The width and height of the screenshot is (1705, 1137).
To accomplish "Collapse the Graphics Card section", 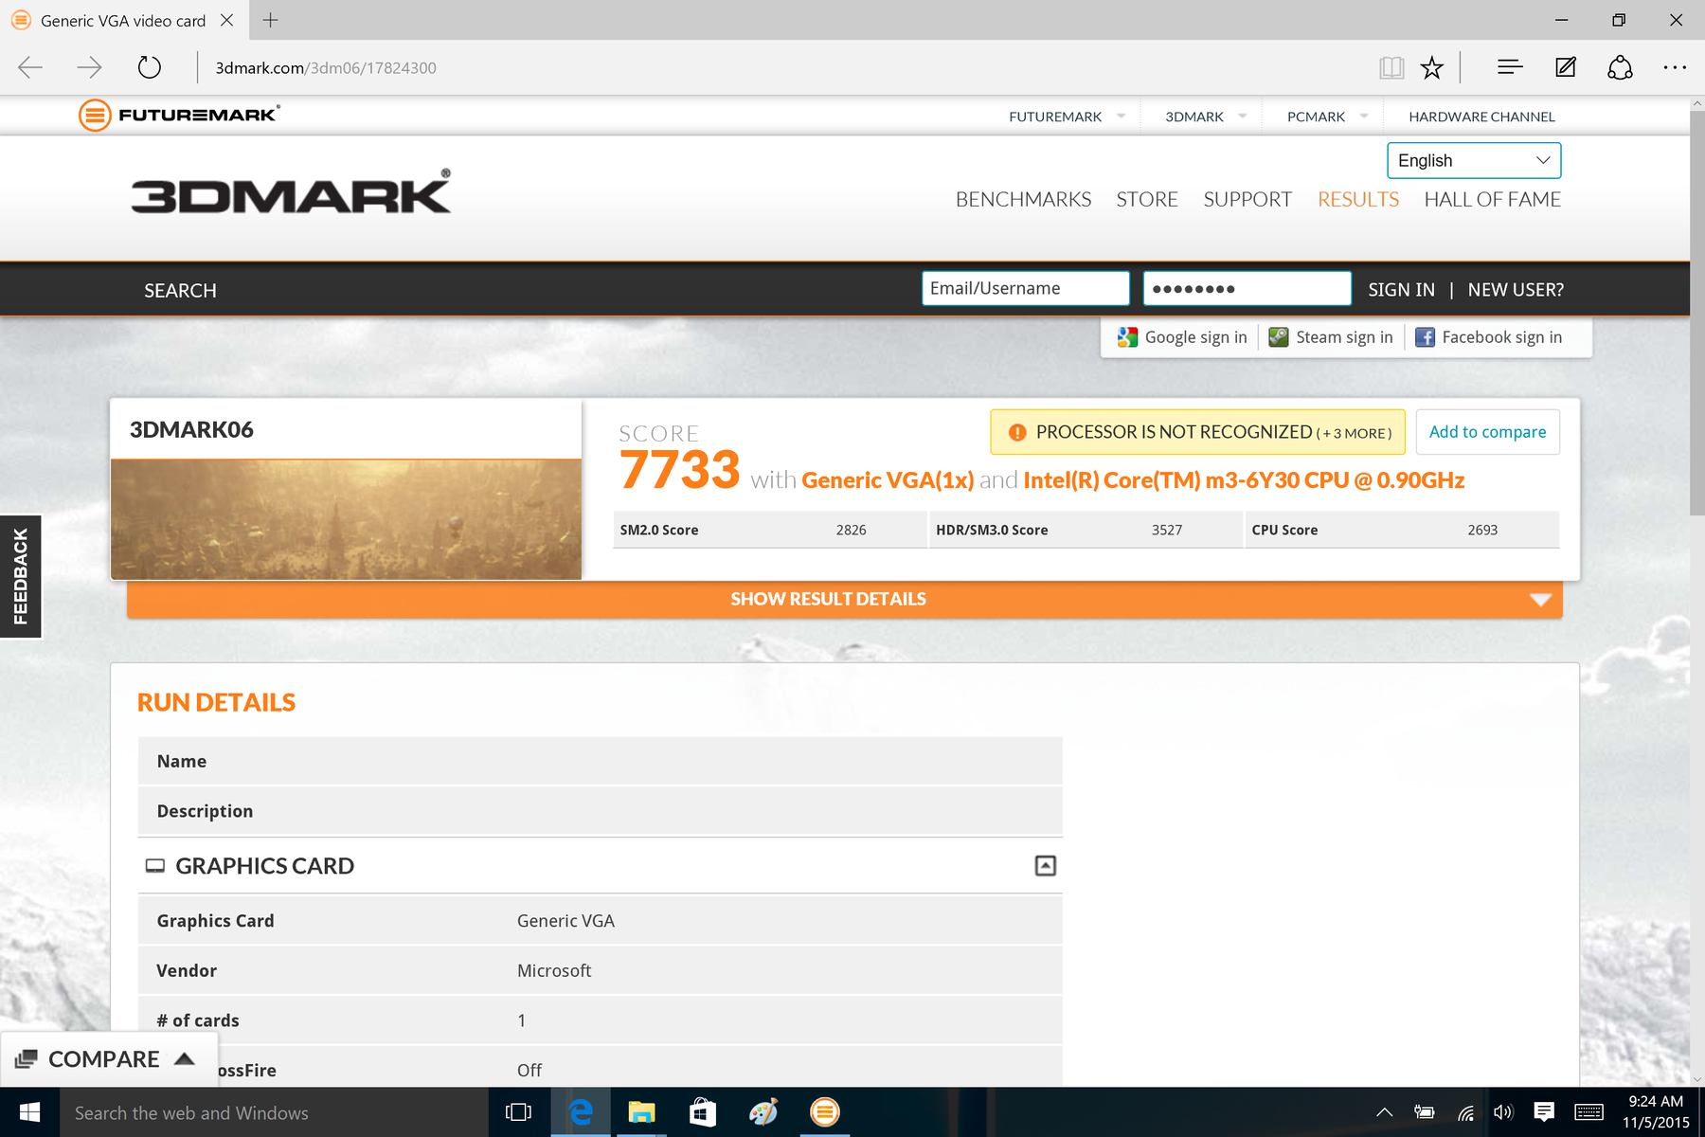I will coord(1046,866).
